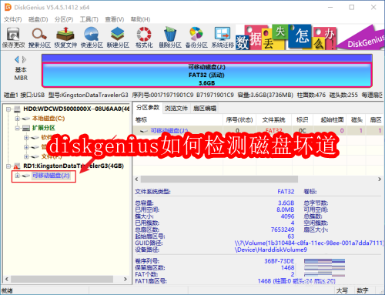The width and height of the screenshot is (385, 295).
Task: Click the FAT allocation map thumbnail graphic
Action: 324,267
